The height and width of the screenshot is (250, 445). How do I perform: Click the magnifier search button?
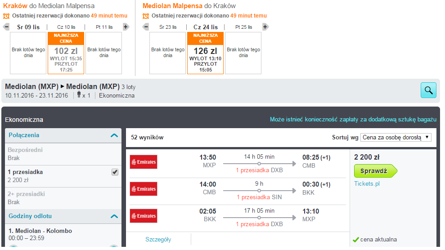point(428,90)
